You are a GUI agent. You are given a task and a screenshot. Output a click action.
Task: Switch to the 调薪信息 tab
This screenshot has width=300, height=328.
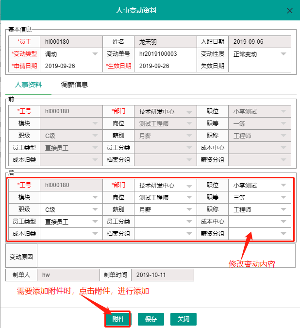coord(74,85)
